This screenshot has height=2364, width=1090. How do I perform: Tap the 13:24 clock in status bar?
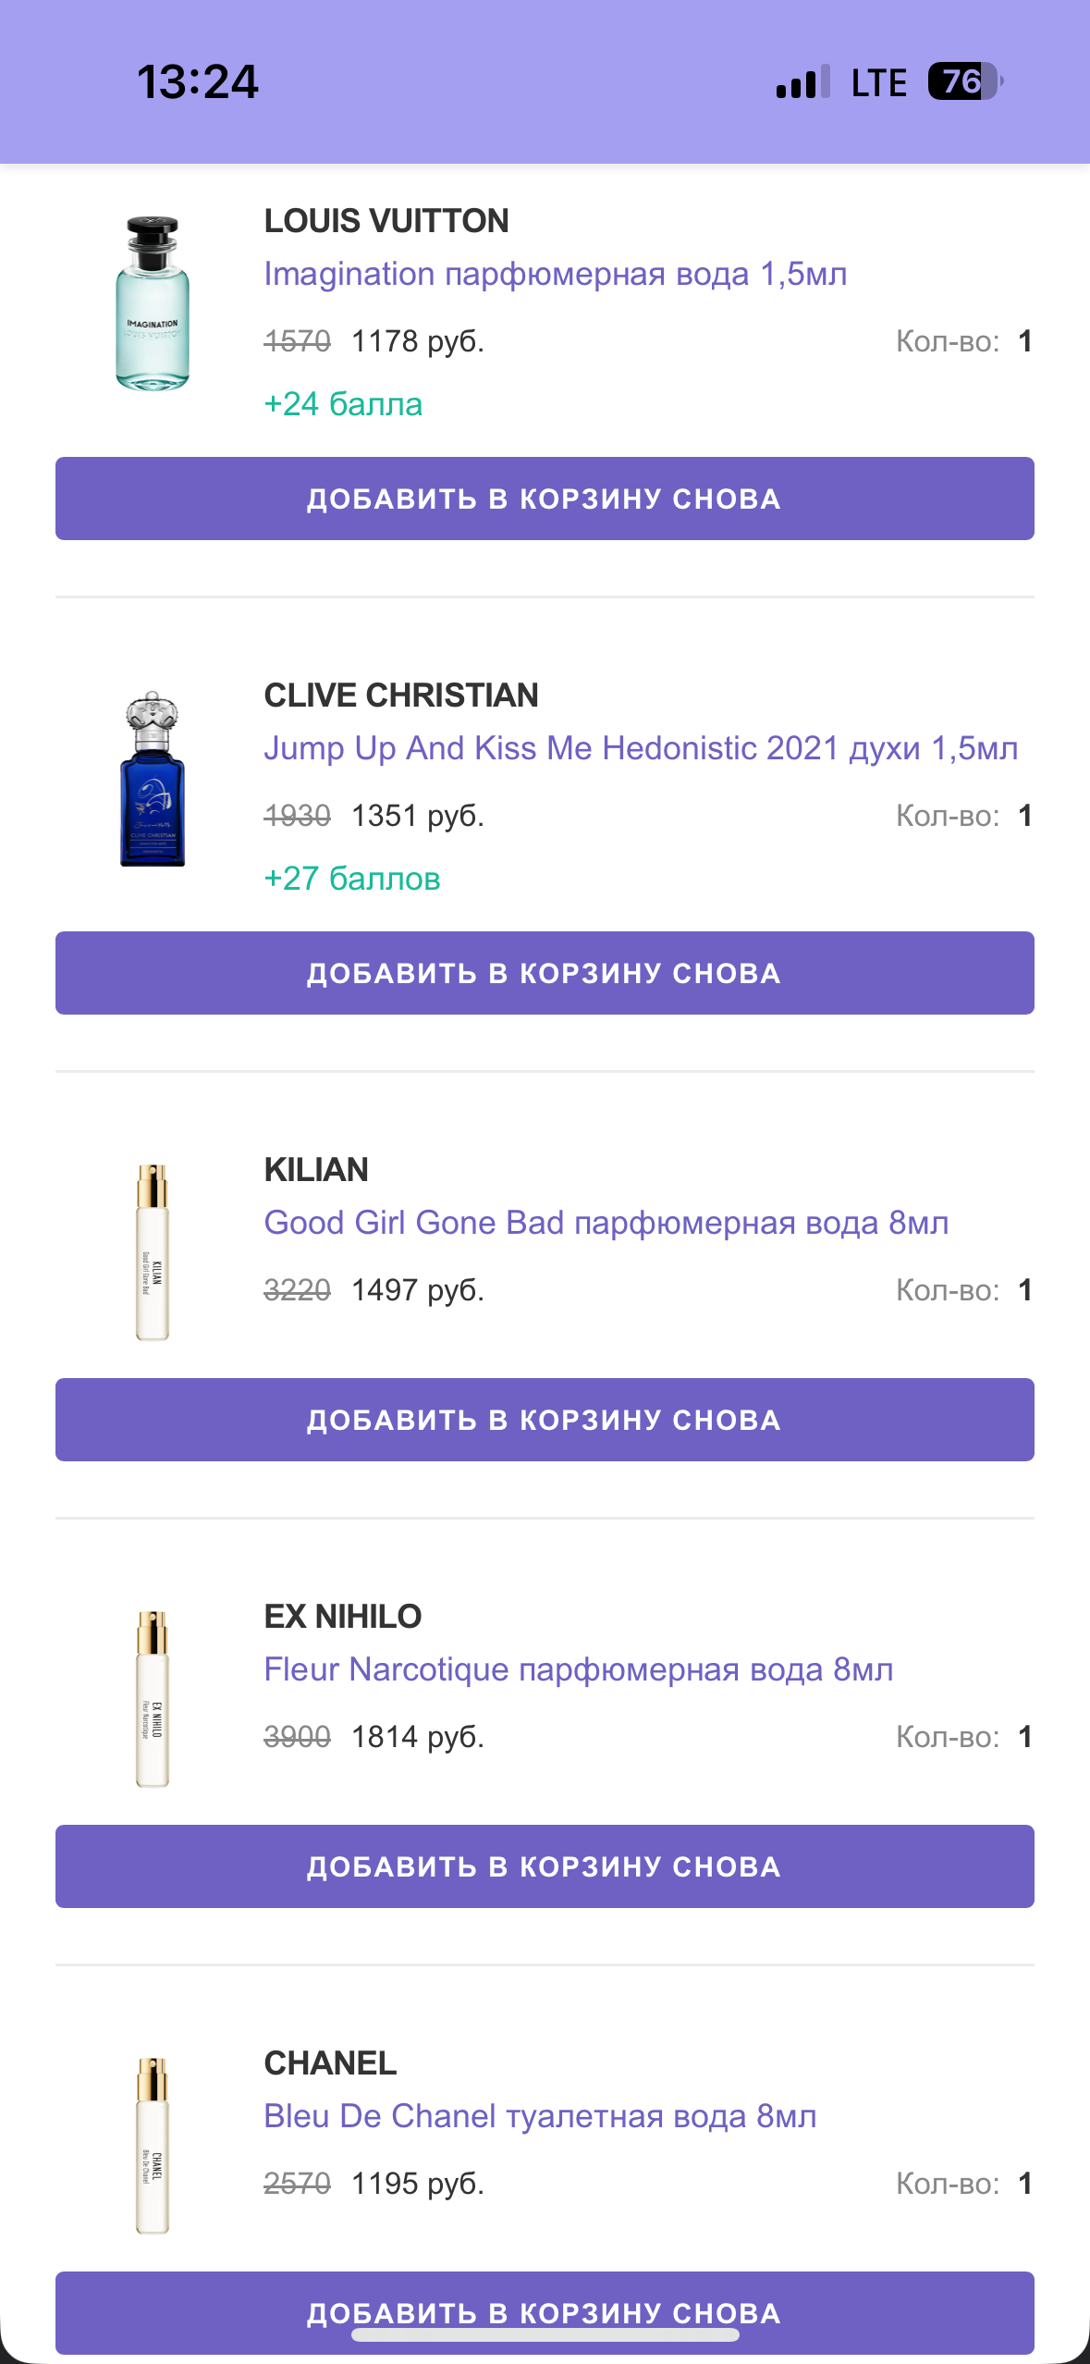(x=198, y=81)
